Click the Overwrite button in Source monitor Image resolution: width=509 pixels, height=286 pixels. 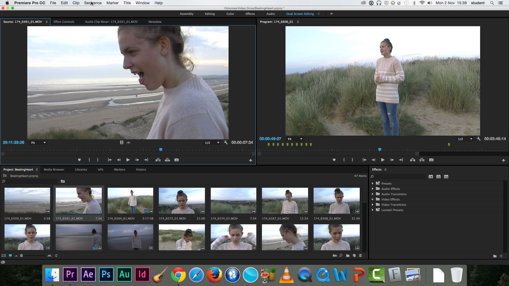[x=167, y=160]
